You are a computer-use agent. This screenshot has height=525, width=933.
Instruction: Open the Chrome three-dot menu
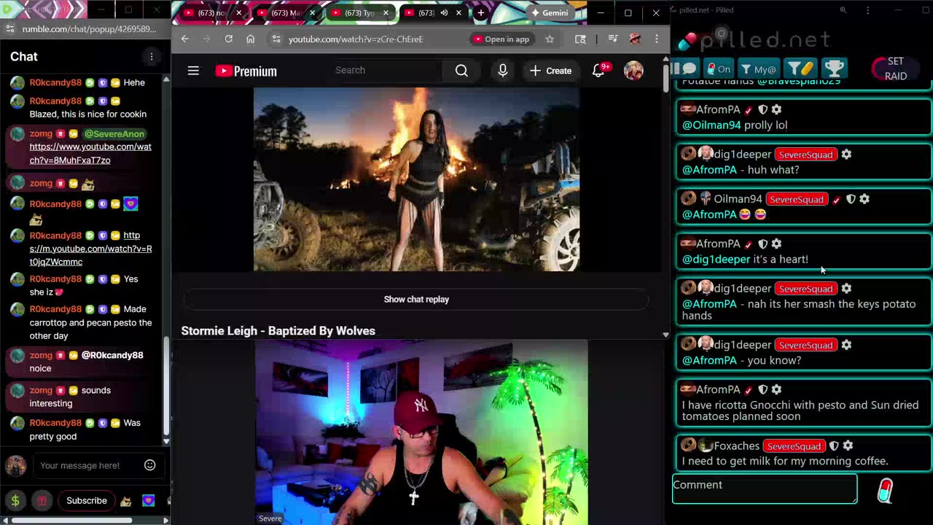pos(657,39)
